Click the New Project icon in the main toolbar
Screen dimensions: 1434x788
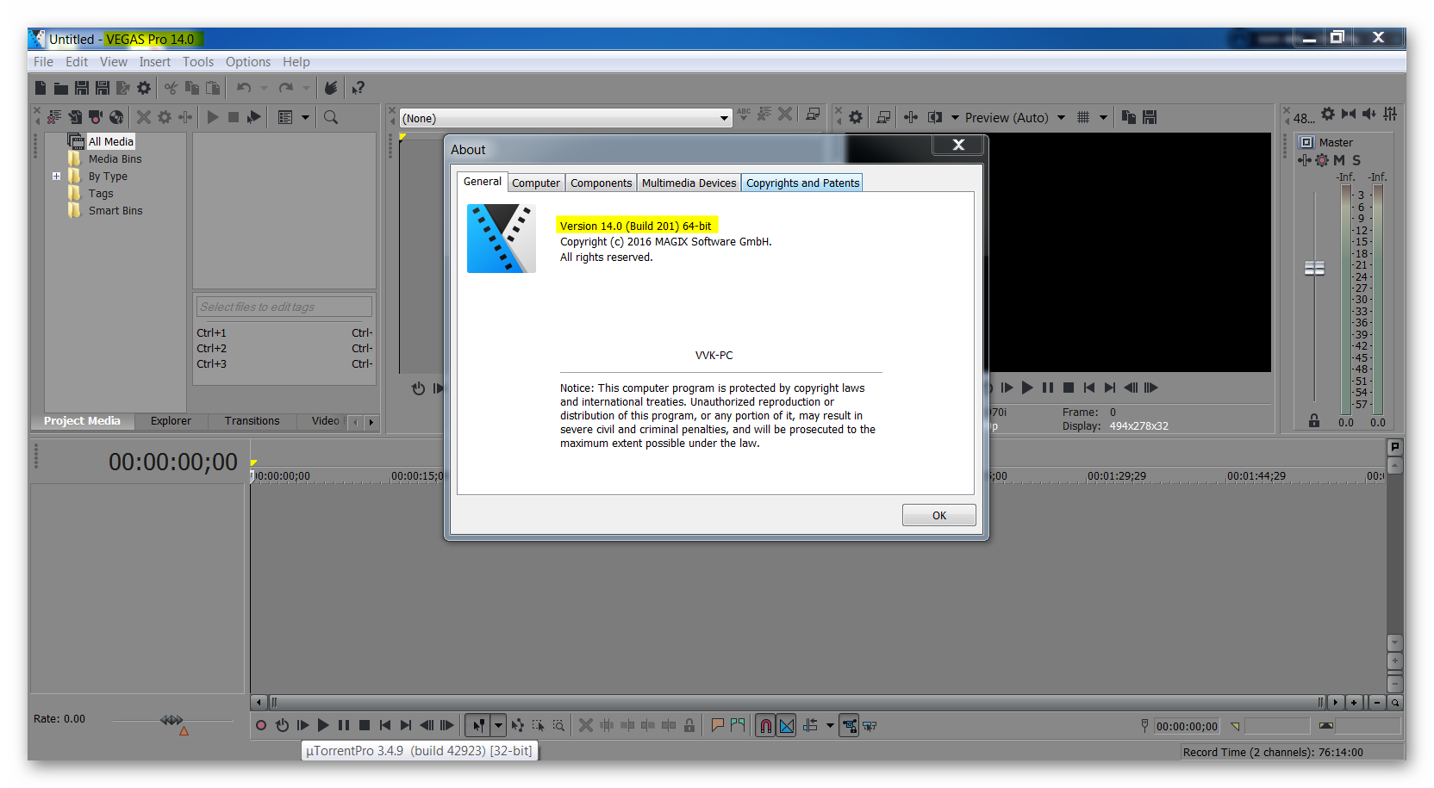41,88
